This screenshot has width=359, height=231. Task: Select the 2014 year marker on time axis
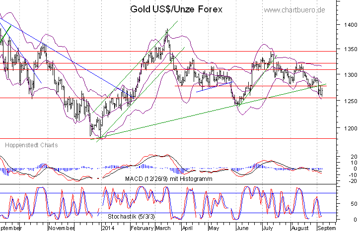click(x=109, y=228)
